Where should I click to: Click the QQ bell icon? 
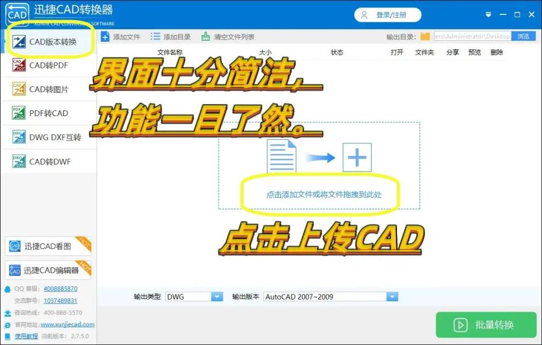point(7,289)
